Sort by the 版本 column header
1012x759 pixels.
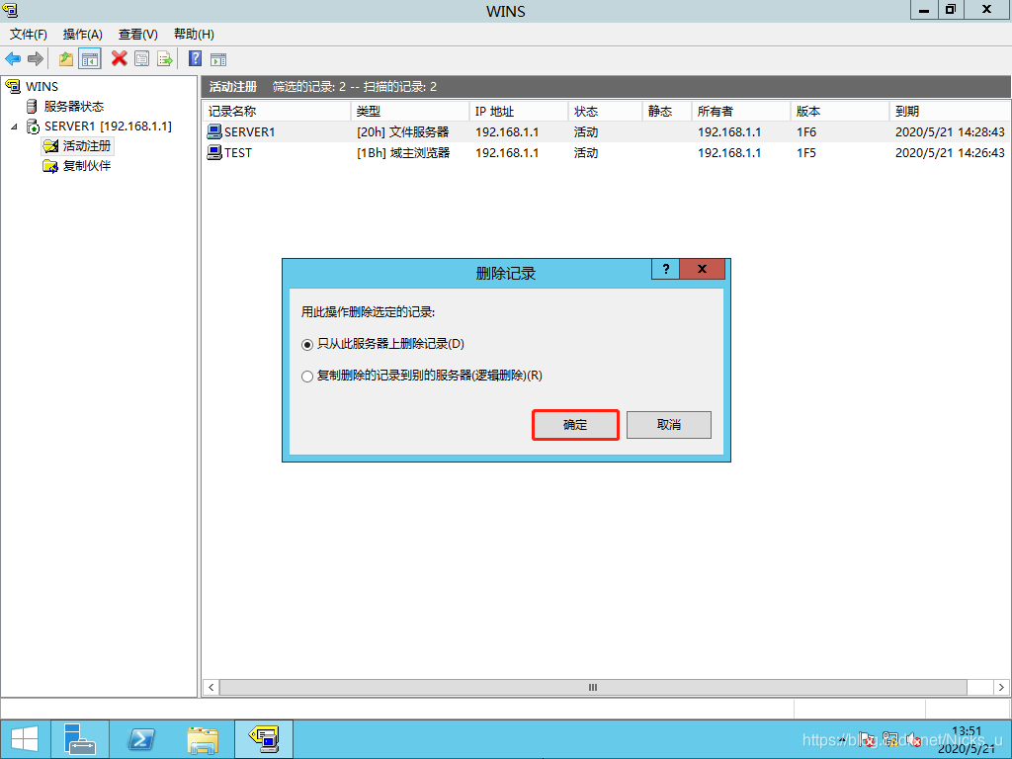click(840, 111)
